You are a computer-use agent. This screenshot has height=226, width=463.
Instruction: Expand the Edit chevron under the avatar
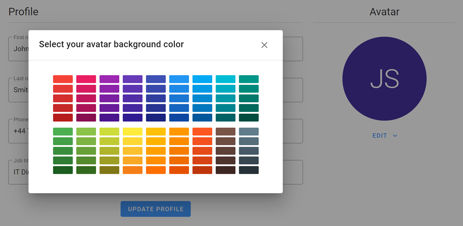[395, 136]
